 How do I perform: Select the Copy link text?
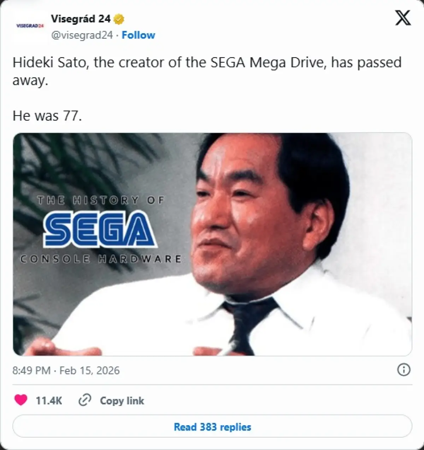[122, 400]
